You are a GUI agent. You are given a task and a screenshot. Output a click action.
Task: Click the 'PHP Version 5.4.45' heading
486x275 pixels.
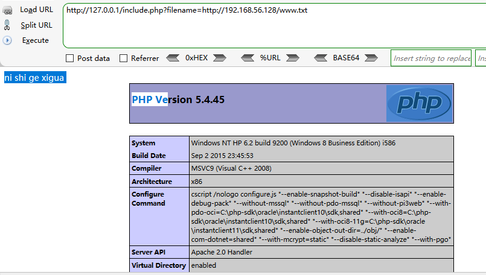pos(178,100)
